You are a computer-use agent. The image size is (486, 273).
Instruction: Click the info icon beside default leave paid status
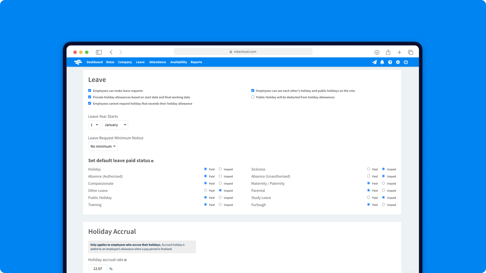(152, 161)
